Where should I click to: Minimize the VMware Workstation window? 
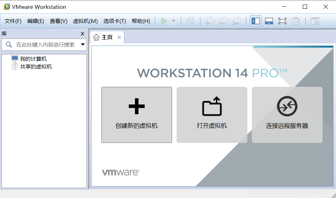pyautogui.click(x=284, y=7)
